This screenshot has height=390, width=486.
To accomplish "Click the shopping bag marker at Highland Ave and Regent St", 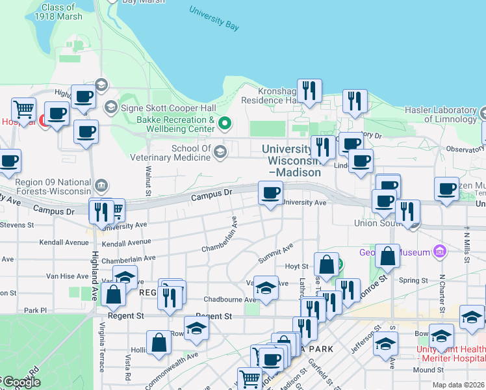I will [x=114, y=296].
